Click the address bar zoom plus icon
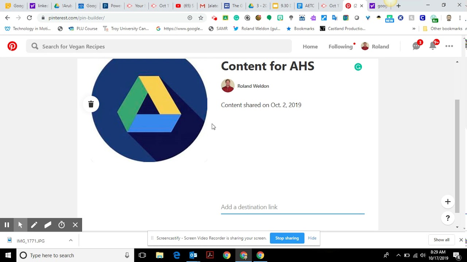The width and height of the screenshot is (467, 262). (x=190, y=18)
